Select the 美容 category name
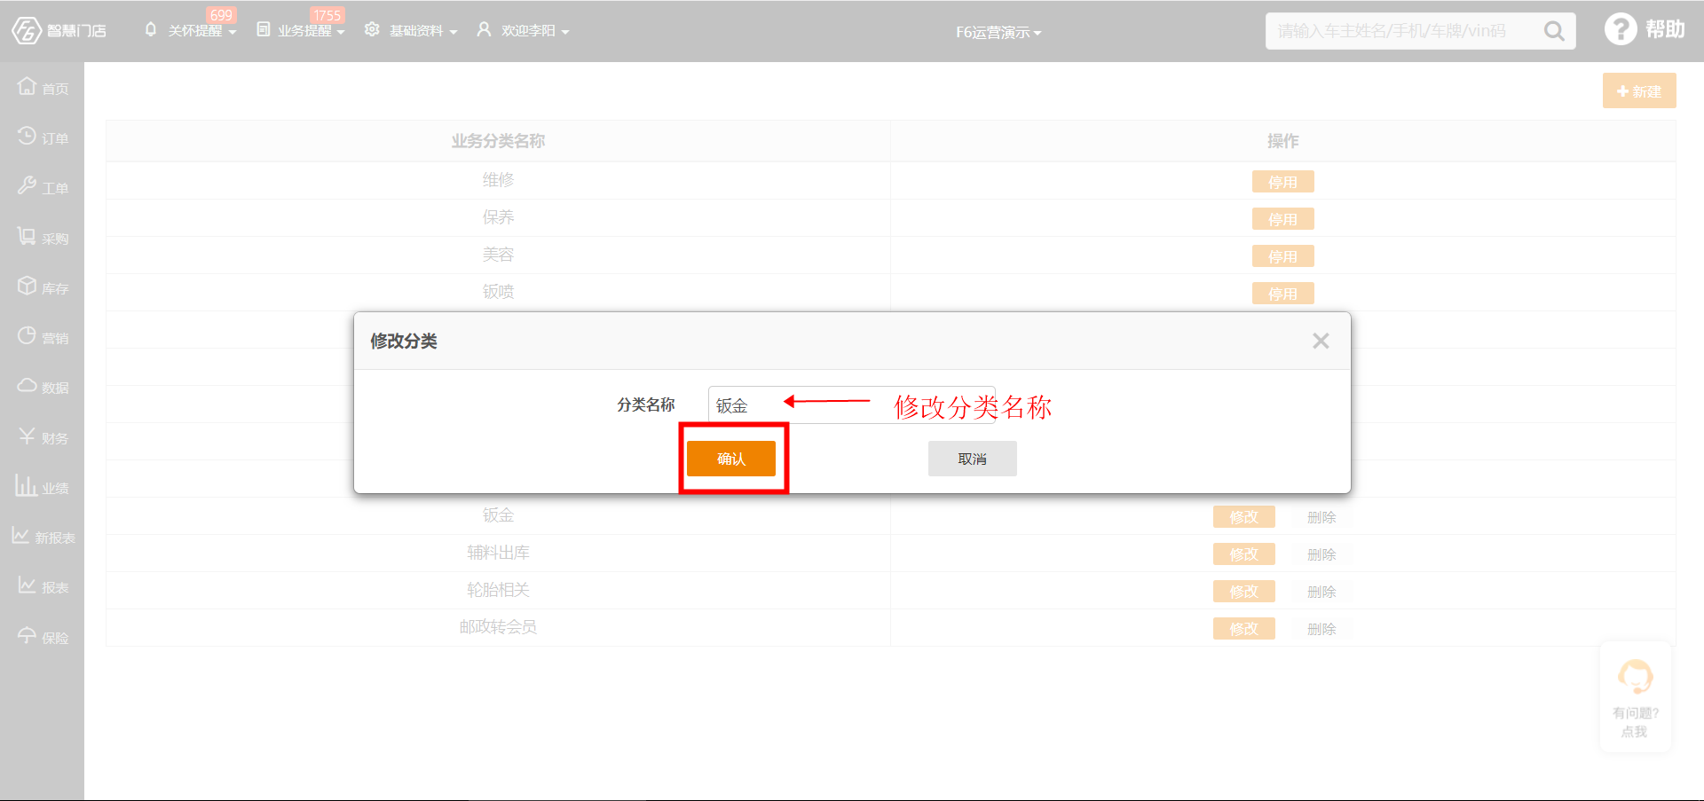 498,255
